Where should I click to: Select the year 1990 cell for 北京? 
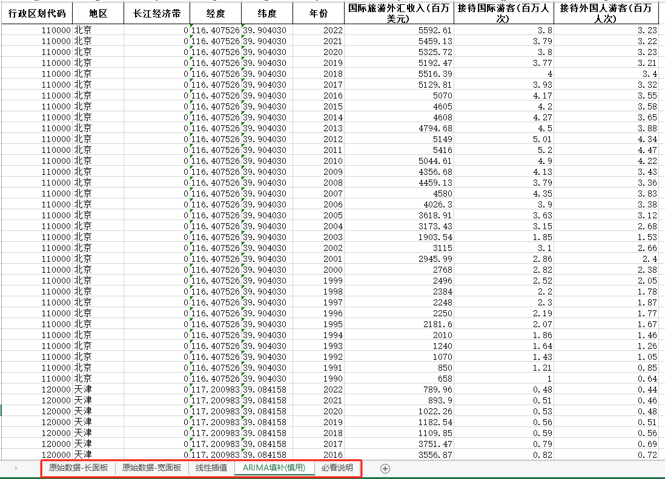coord(319,378)
